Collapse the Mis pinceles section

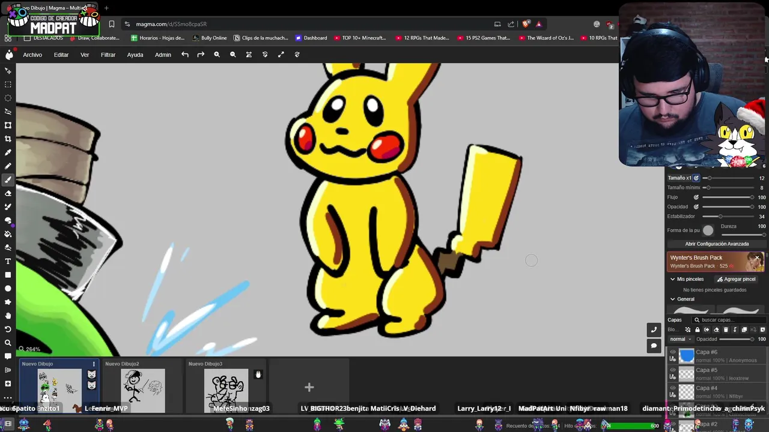tap(673, 279)
